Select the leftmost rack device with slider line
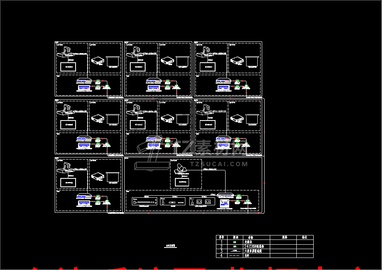 [144, 201]
